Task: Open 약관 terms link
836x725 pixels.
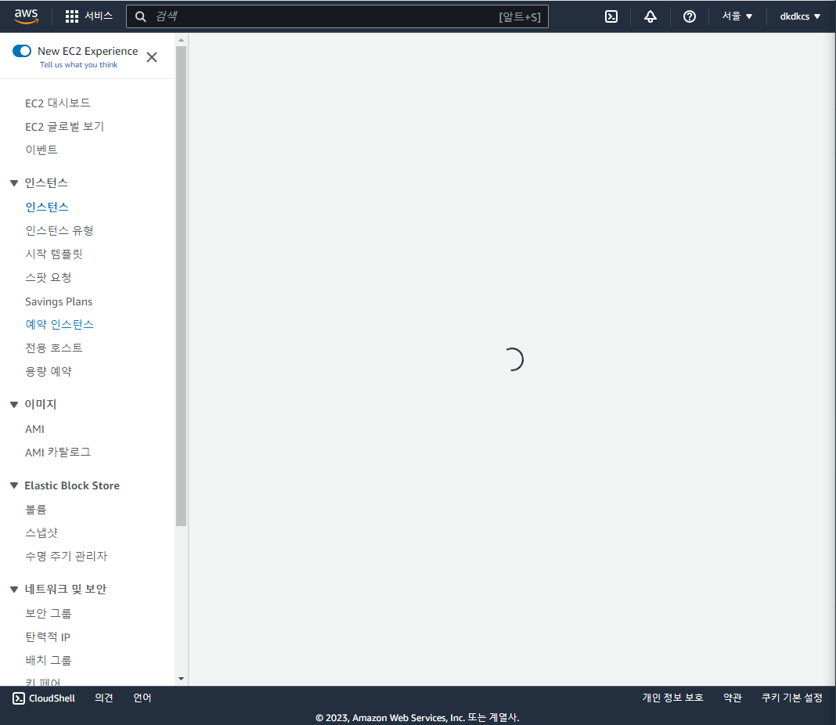Action: (733, 698)
